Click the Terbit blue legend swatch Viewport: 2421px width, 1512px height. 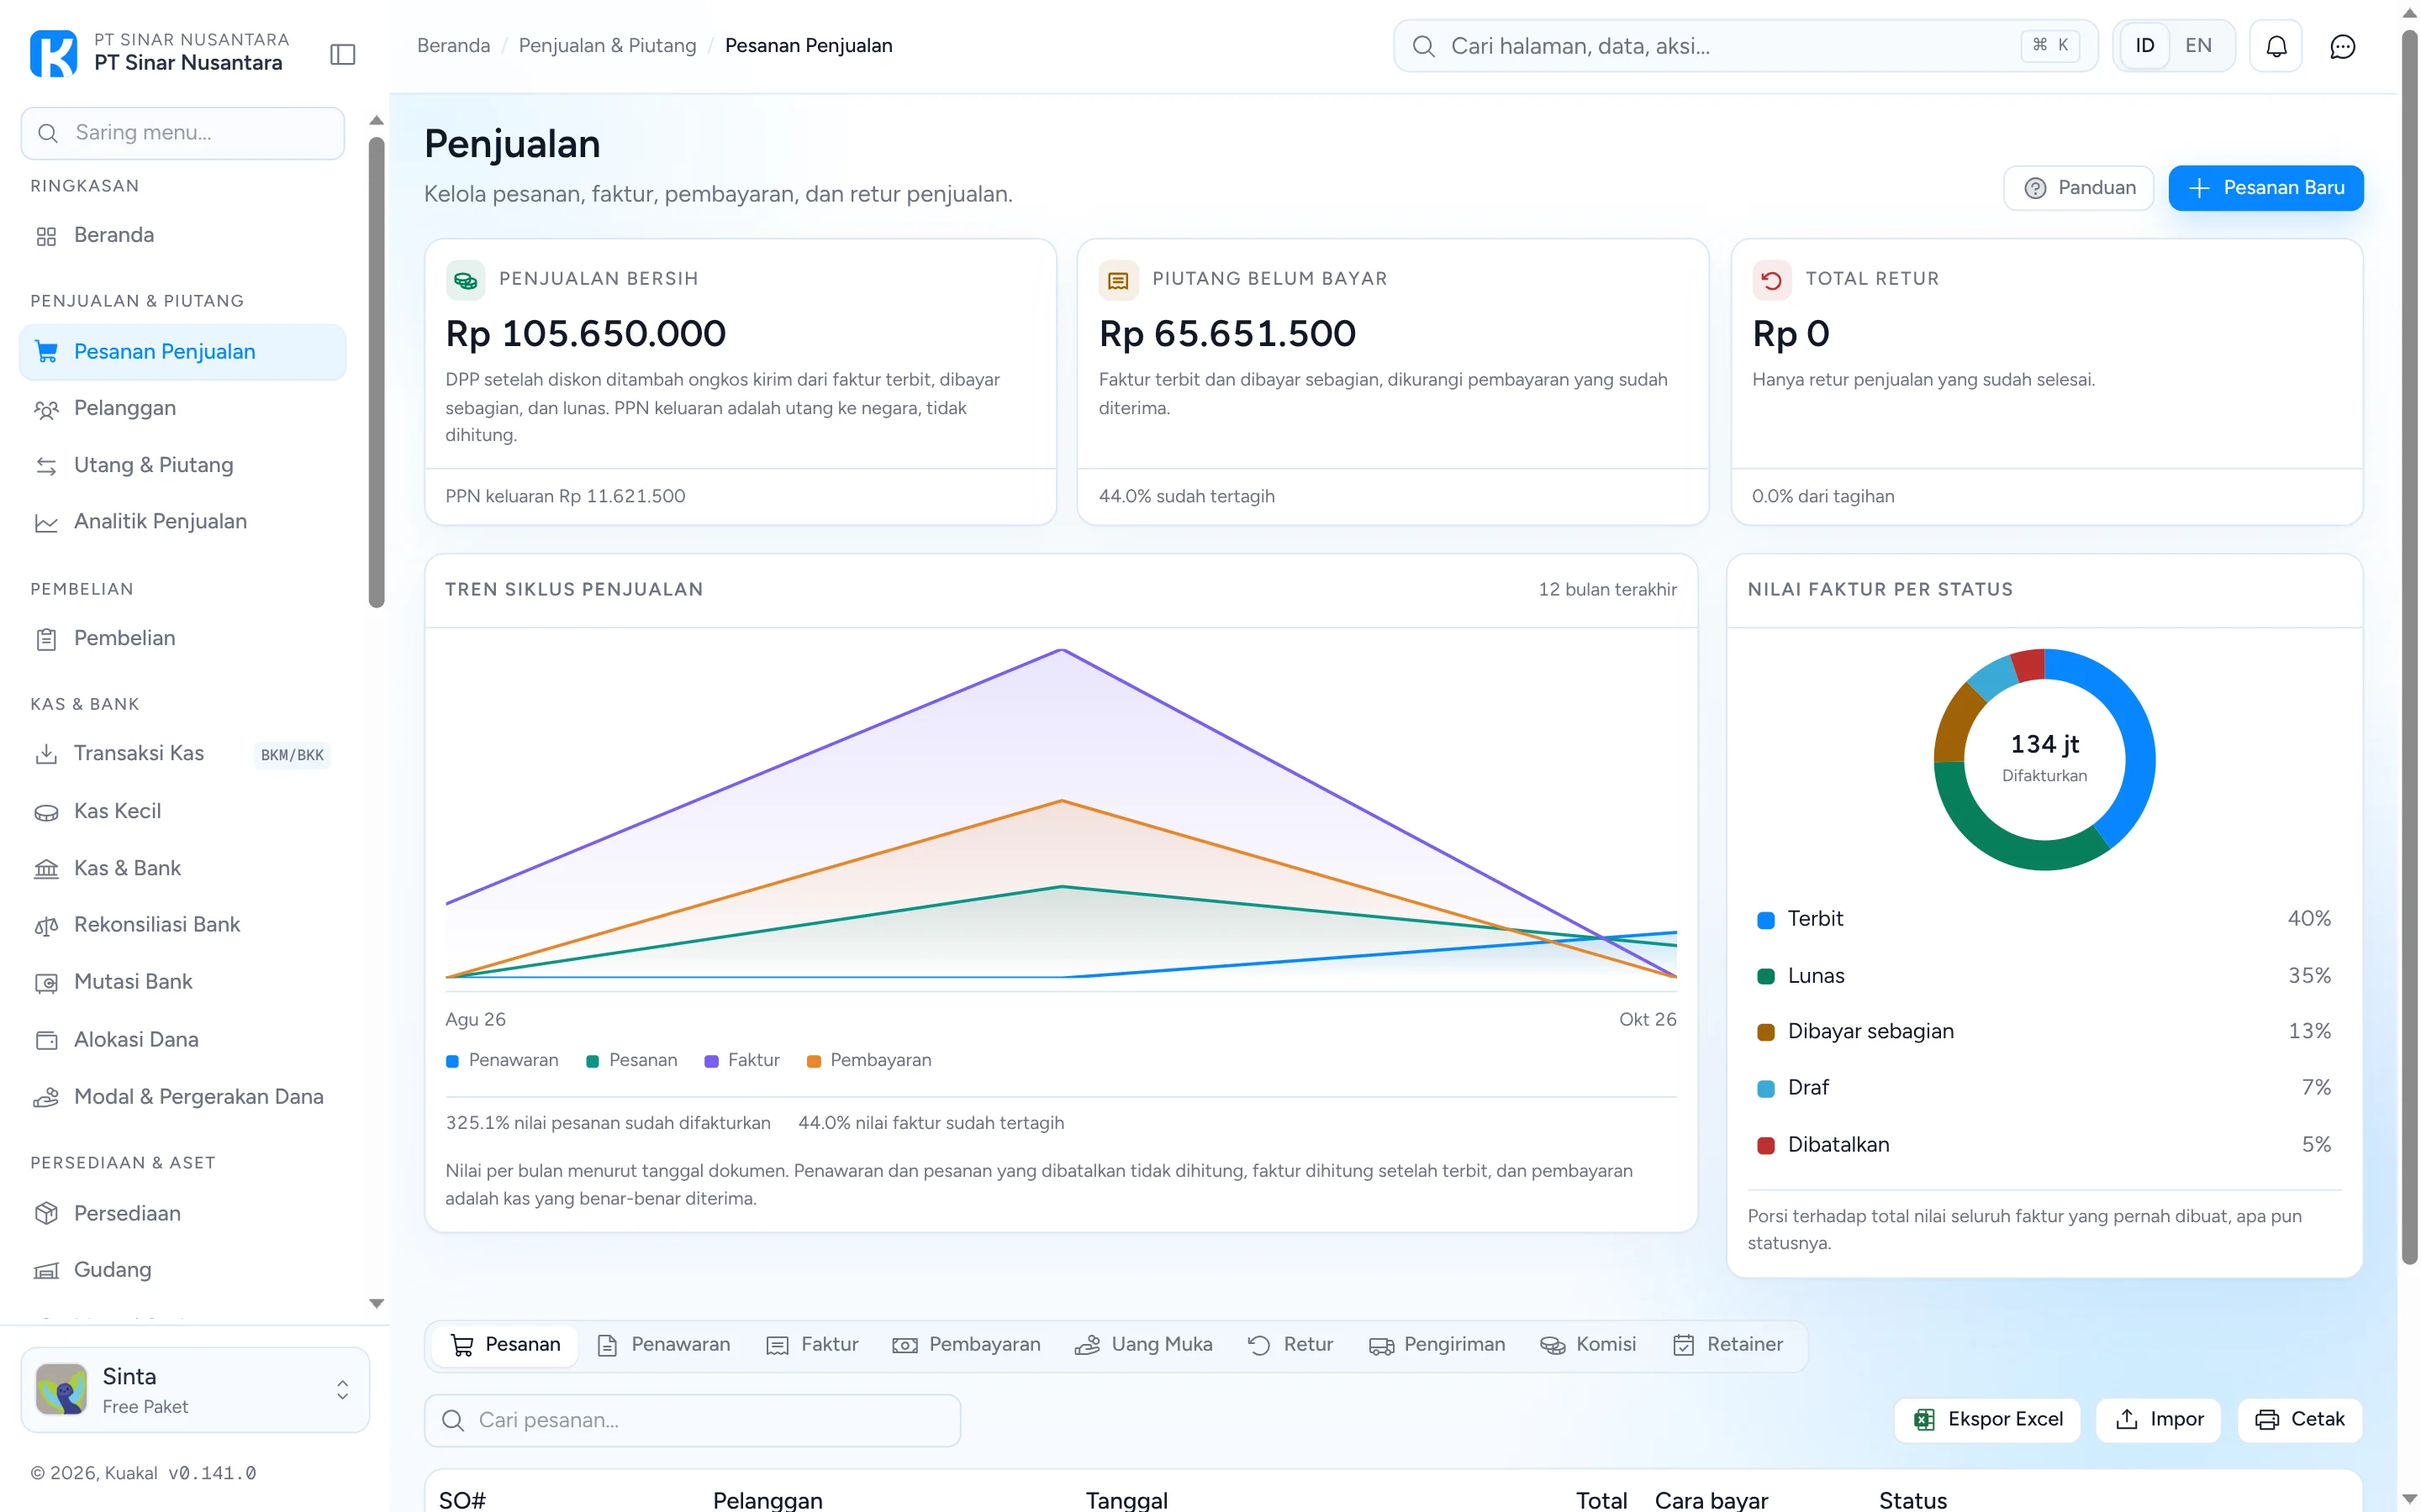(x=1765, y=920)
